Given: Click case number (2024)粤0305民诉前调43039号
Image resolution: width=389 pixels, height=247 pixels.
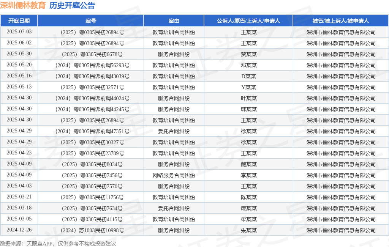Looking at the screenshot, I should click(92, 76).
